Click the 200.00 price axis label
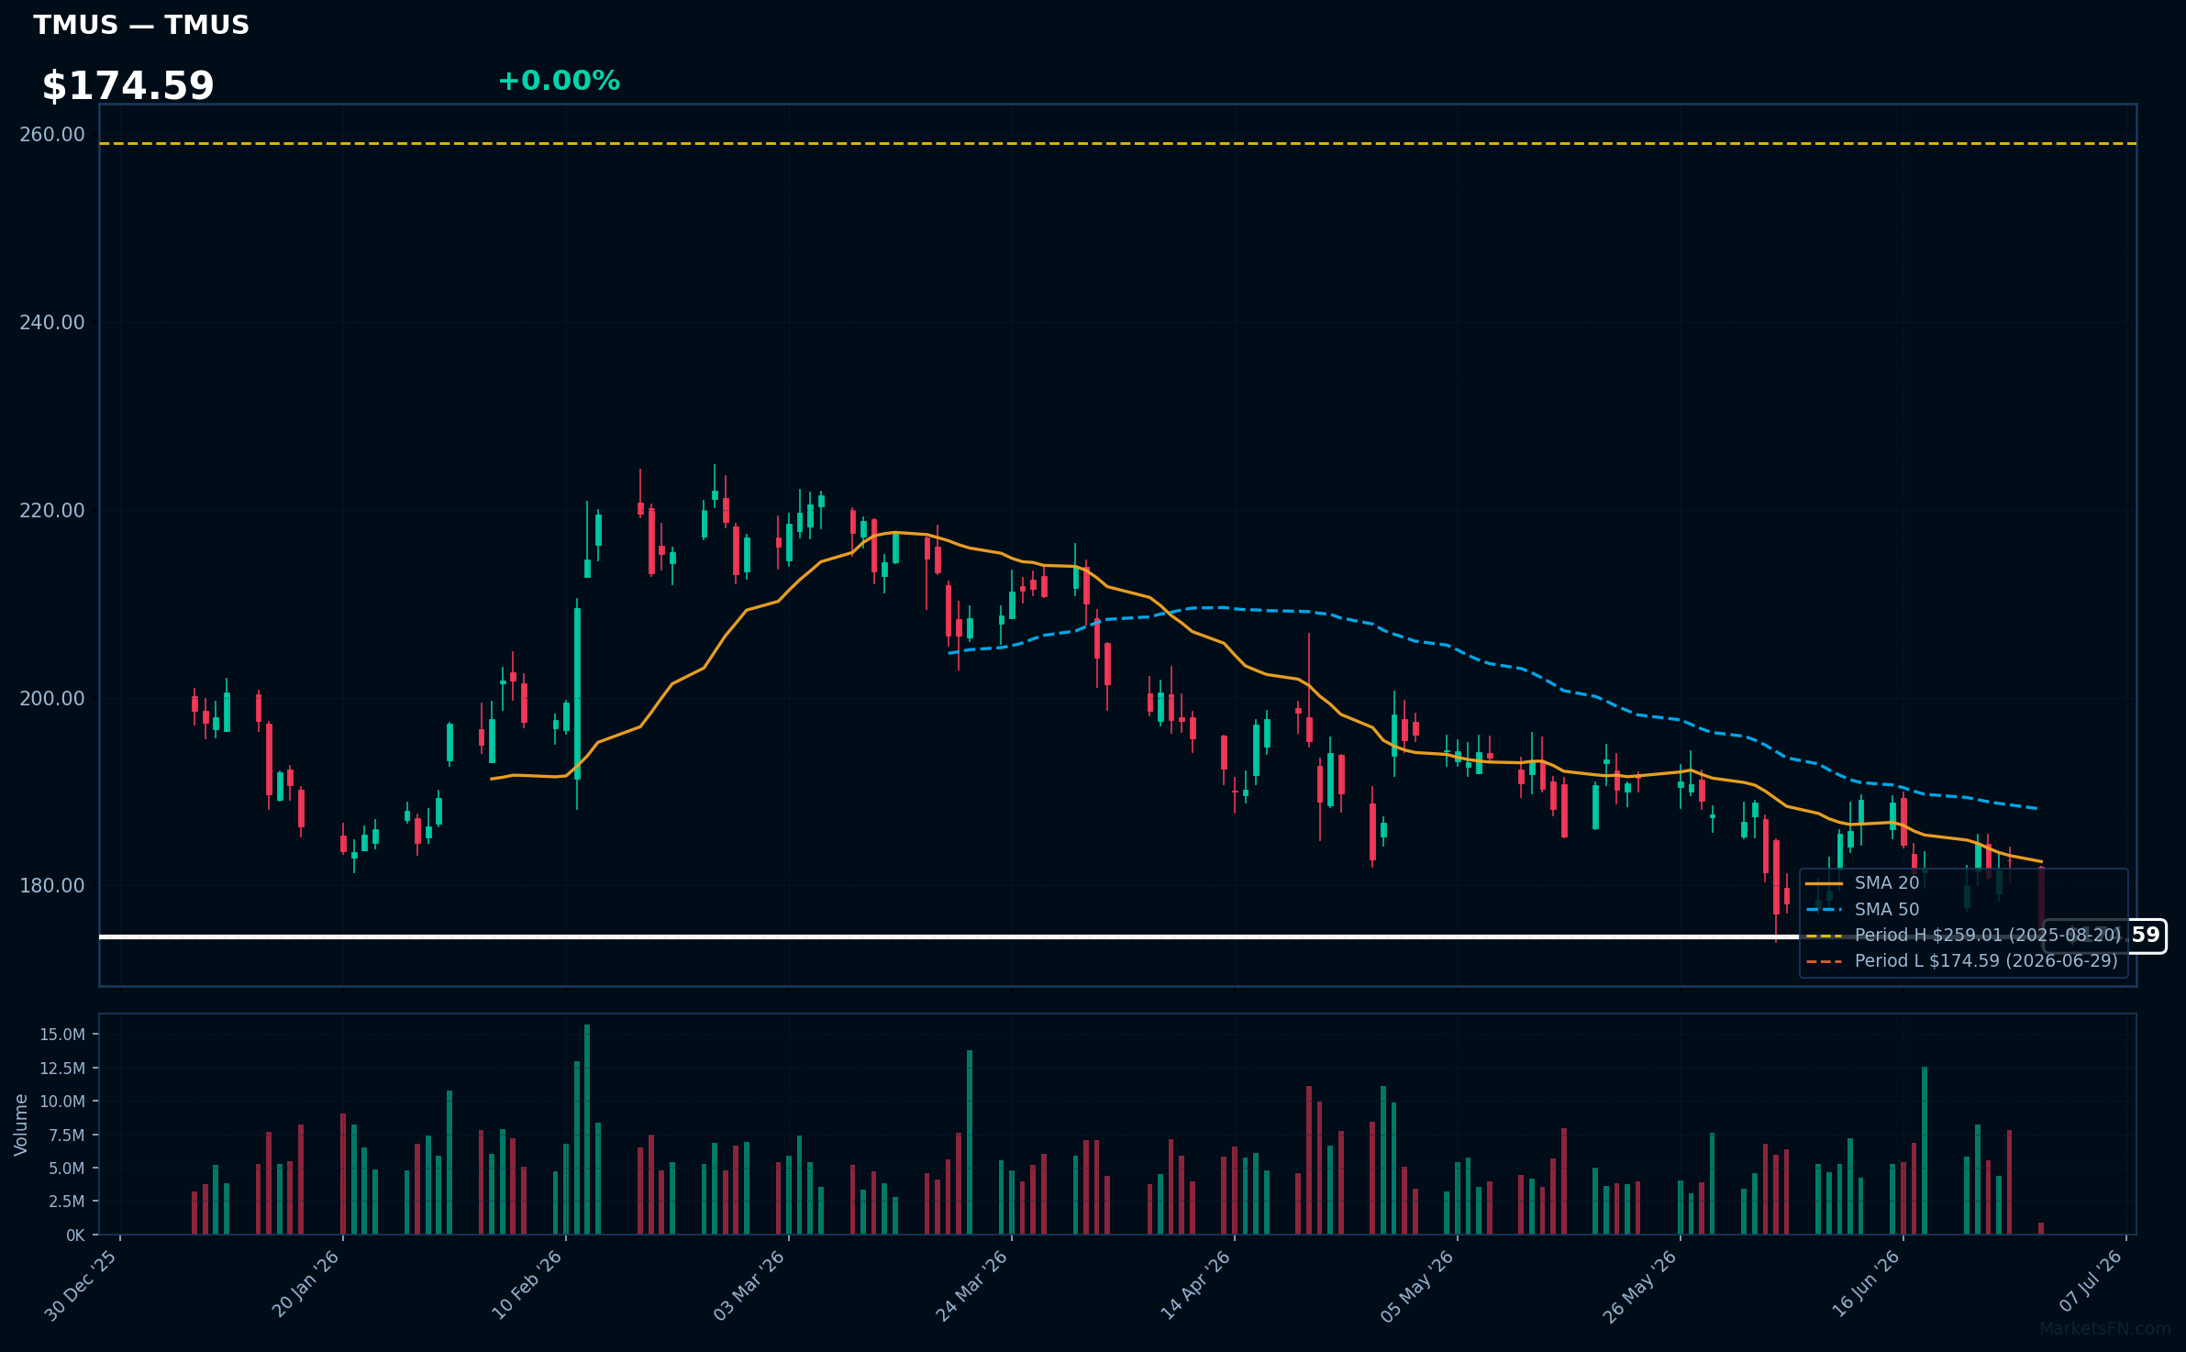Image resolution: width=2186 pixels, height=1352 pixels. point(52,699)
